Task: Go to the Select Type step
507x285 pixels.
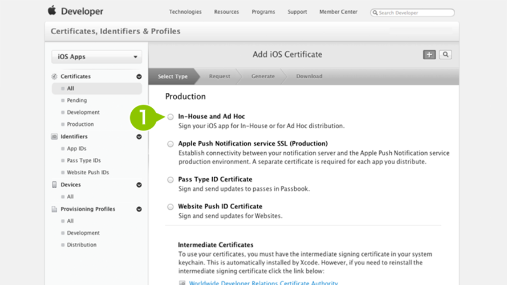Action: click(x=173, y=76)
